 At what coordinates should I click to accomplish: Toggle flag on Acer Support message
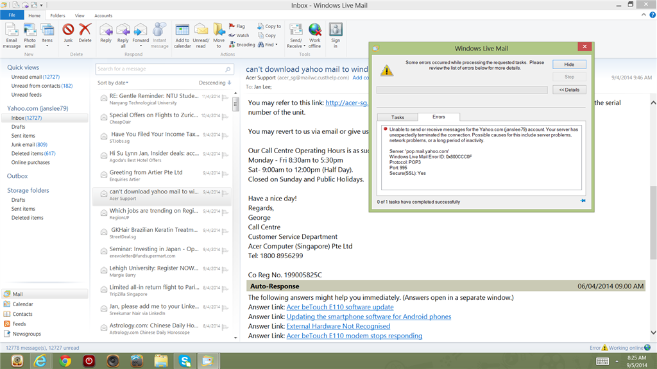coord(225,193)
